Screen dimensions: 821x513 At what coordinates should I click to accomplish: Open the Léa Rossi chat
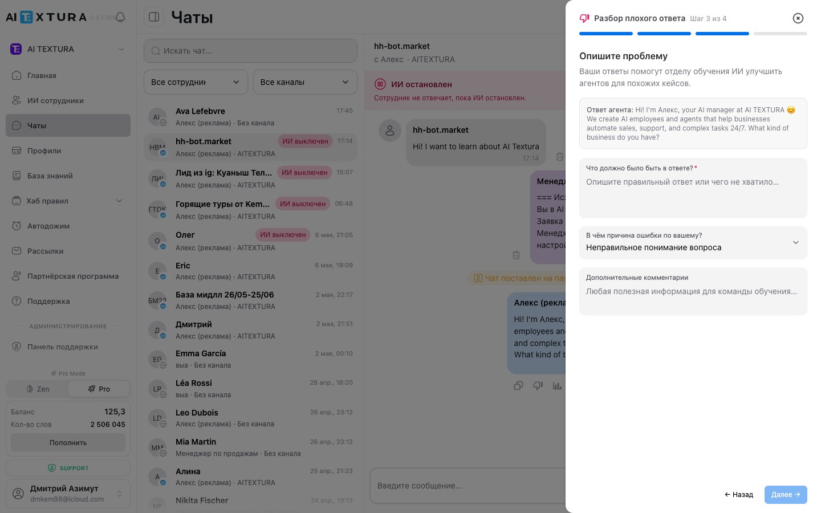point(250,389)
